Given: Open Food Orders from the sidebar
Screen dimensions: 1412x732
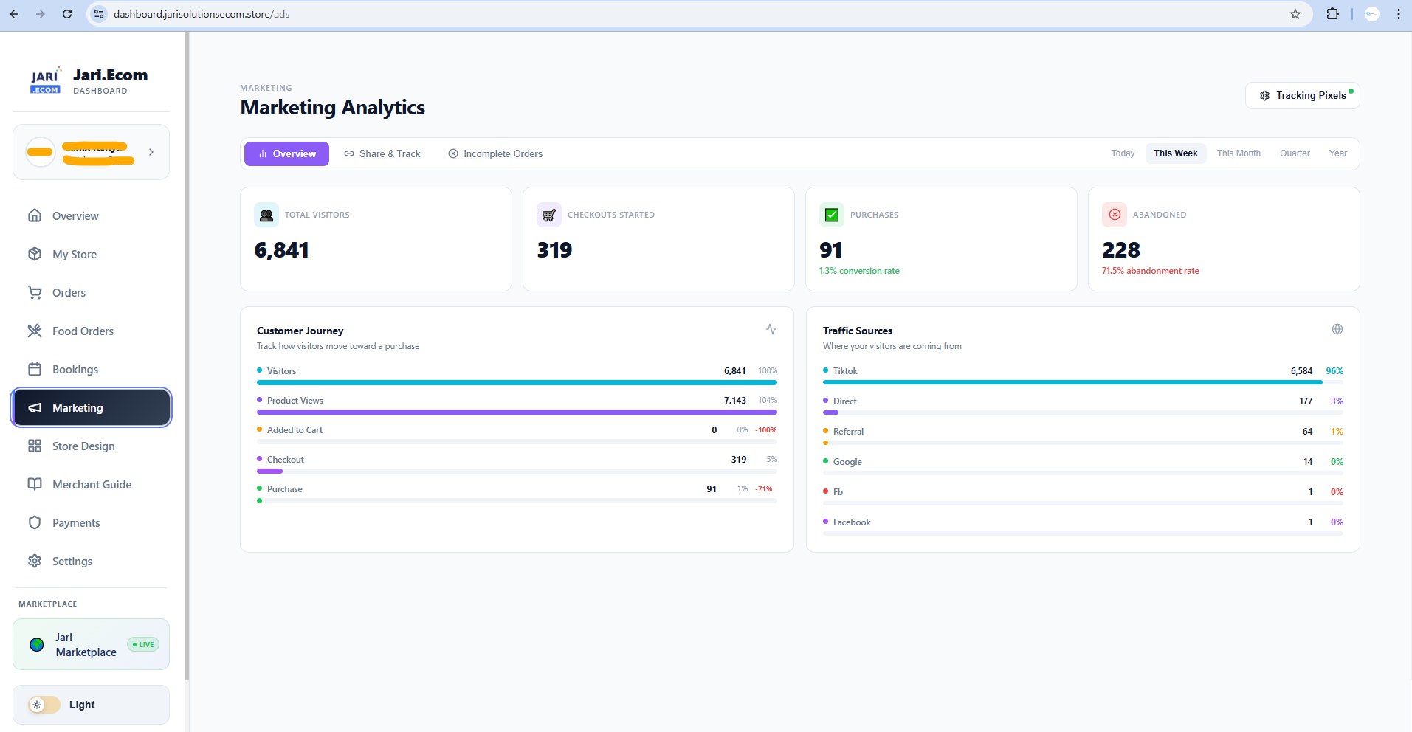Looking at the screenshot, I should point(83,331).
